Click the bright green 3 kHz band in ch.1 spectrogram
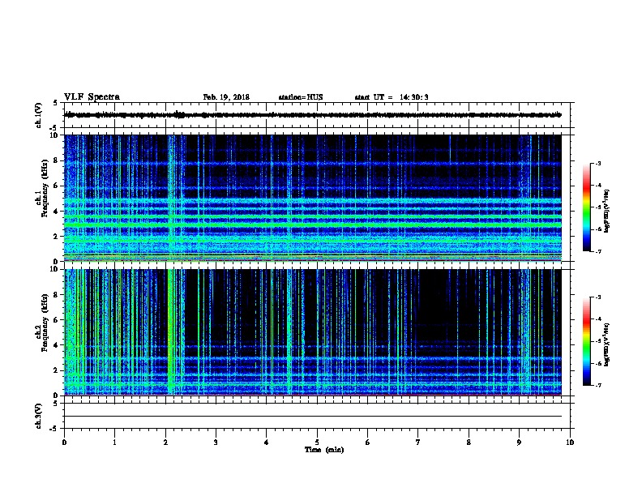The height and width of the screenshot is (496, 642). click(x=313, y=224)
